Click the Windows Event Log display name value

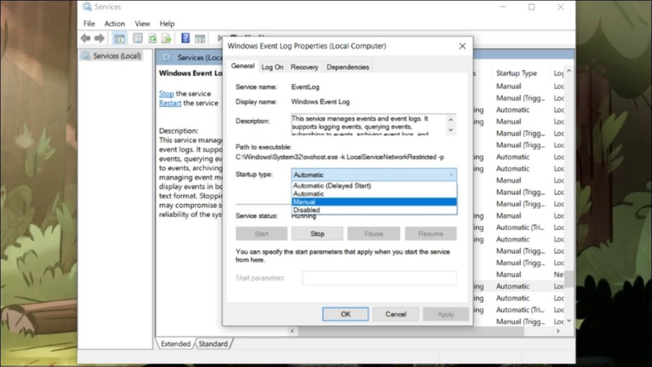point(321,102)
